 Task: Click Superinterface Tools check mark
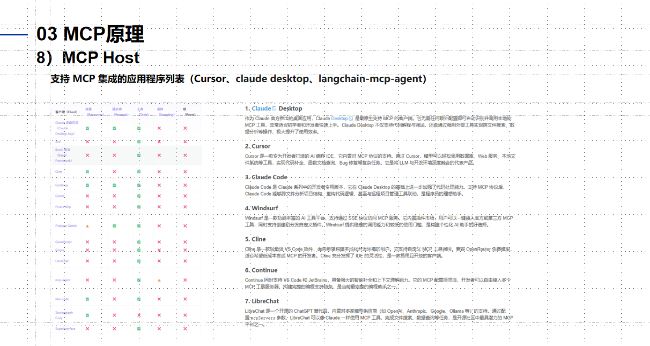139,329
